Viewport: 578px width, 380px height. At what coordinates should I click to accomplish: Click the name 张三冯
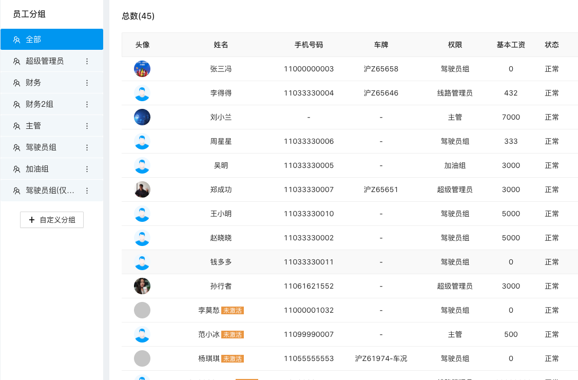click(x=221, y=69)
